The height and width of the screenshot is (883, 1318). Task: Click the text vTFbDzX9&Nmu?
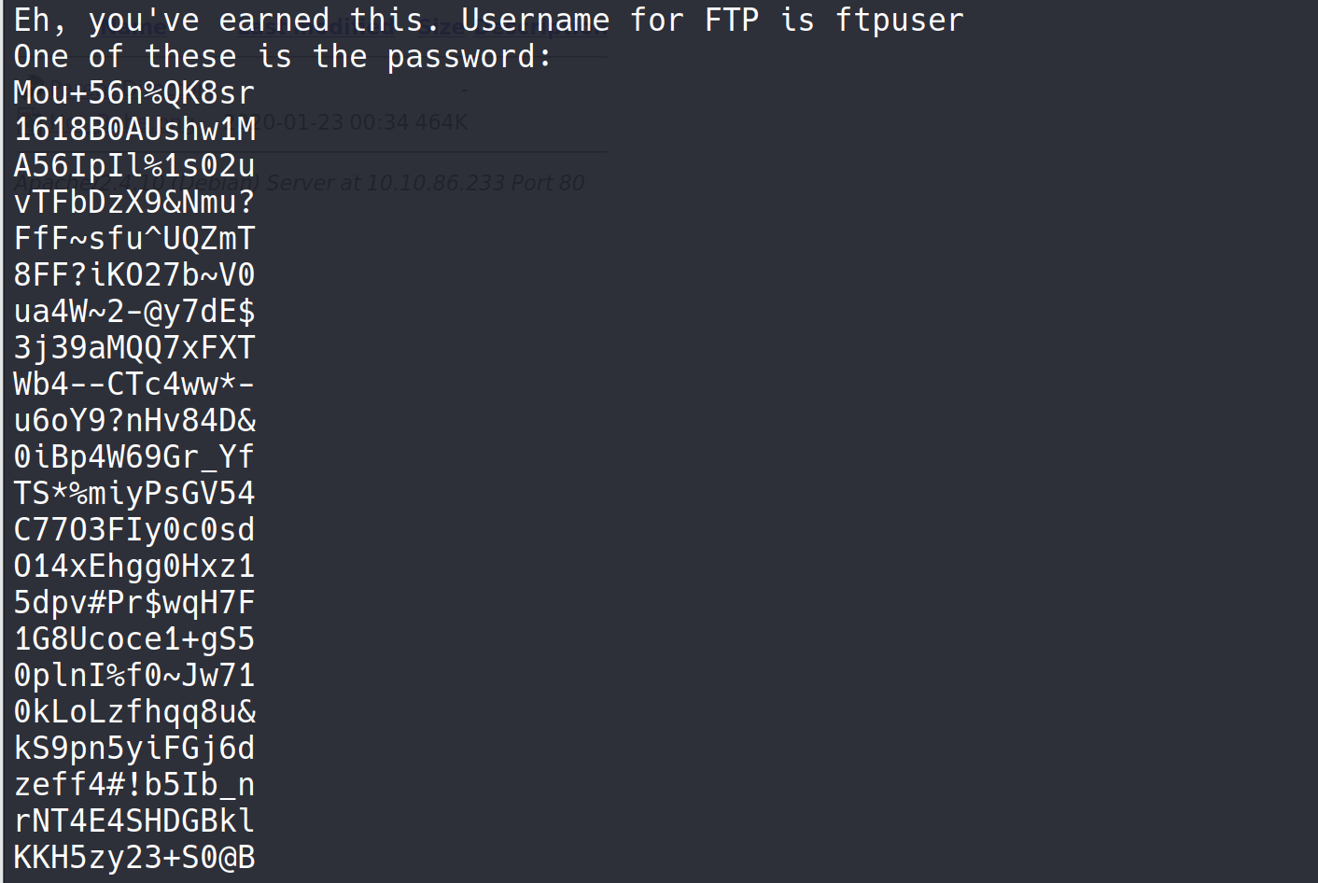coord(134,203)
